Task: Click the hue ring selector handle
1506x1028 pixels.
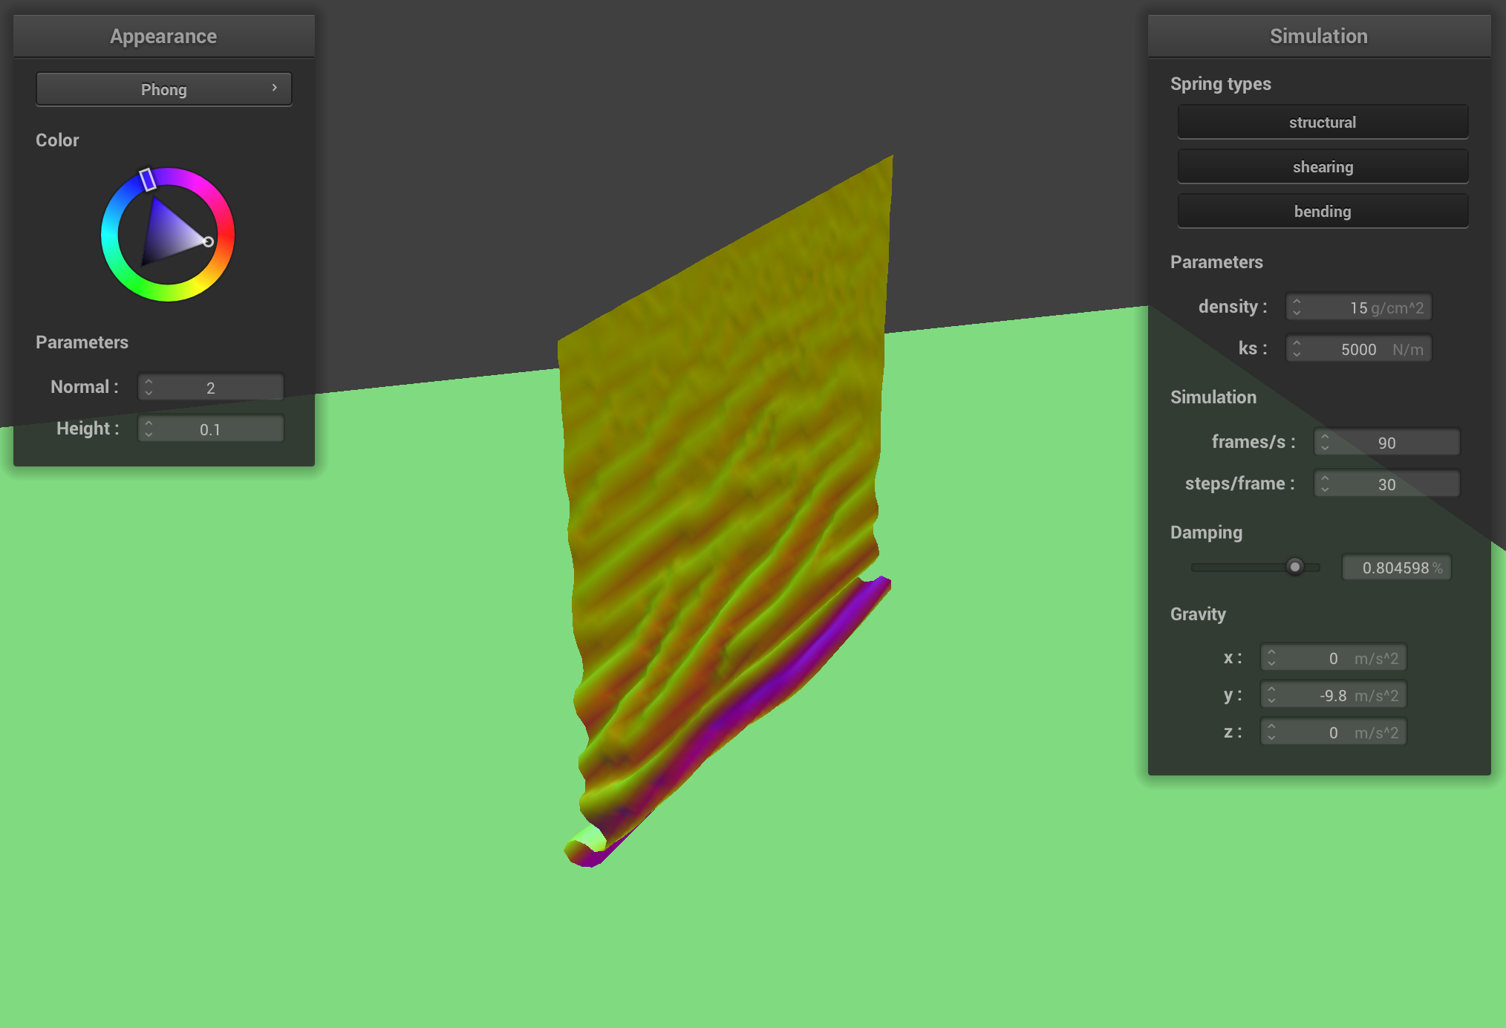Action: point(147,179)
